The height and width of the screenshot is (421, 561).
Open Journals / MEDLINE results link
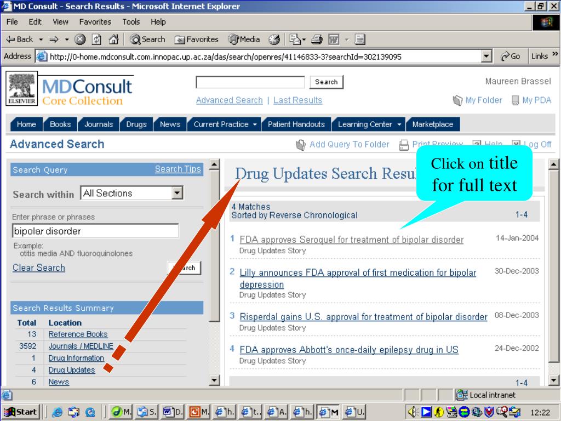tap(81, 346)
